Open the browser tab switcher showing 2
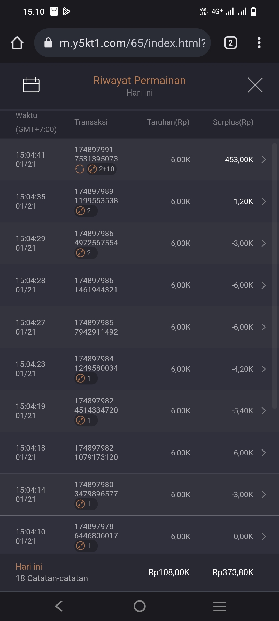 [230, 43]
